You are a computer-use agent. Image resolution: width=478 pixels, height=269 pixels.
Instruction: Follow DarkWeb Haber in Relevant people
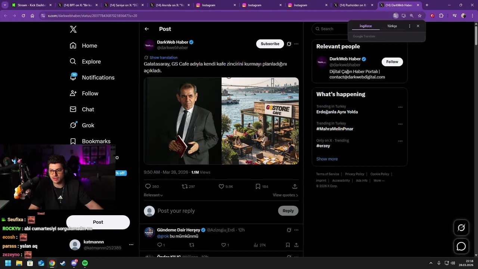pos(392,62)
